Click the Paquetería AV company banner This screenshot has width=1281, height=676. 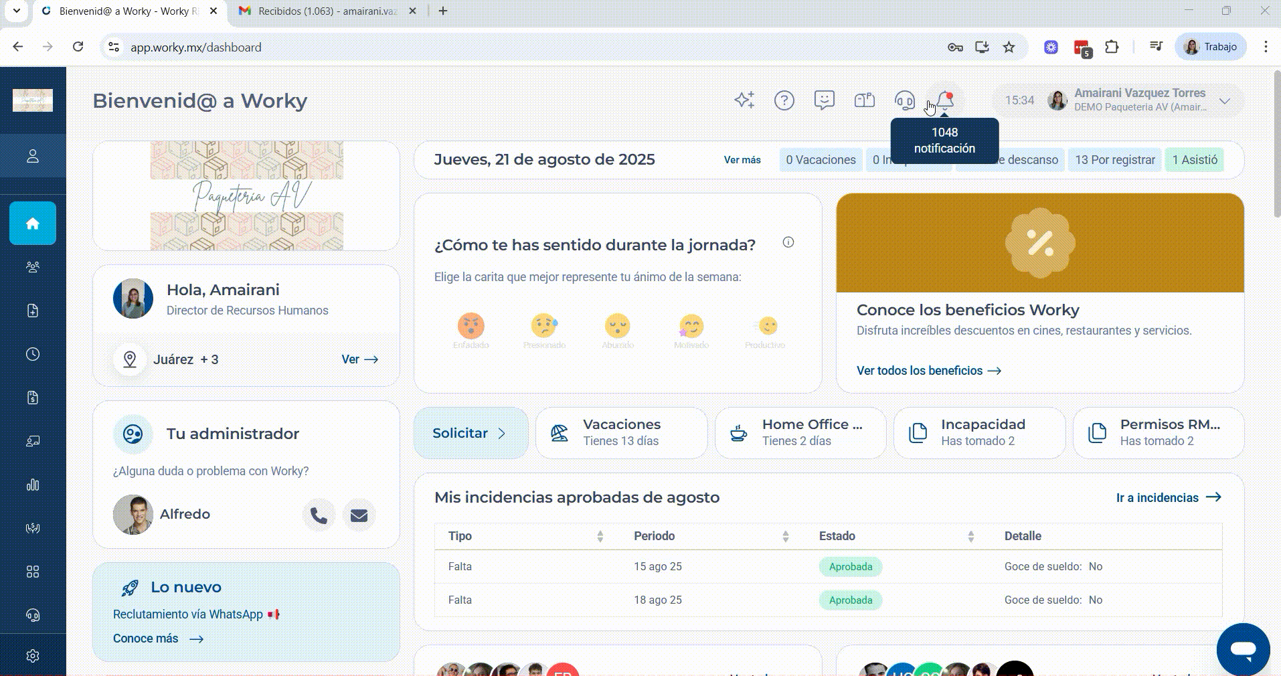pos(246,196)
